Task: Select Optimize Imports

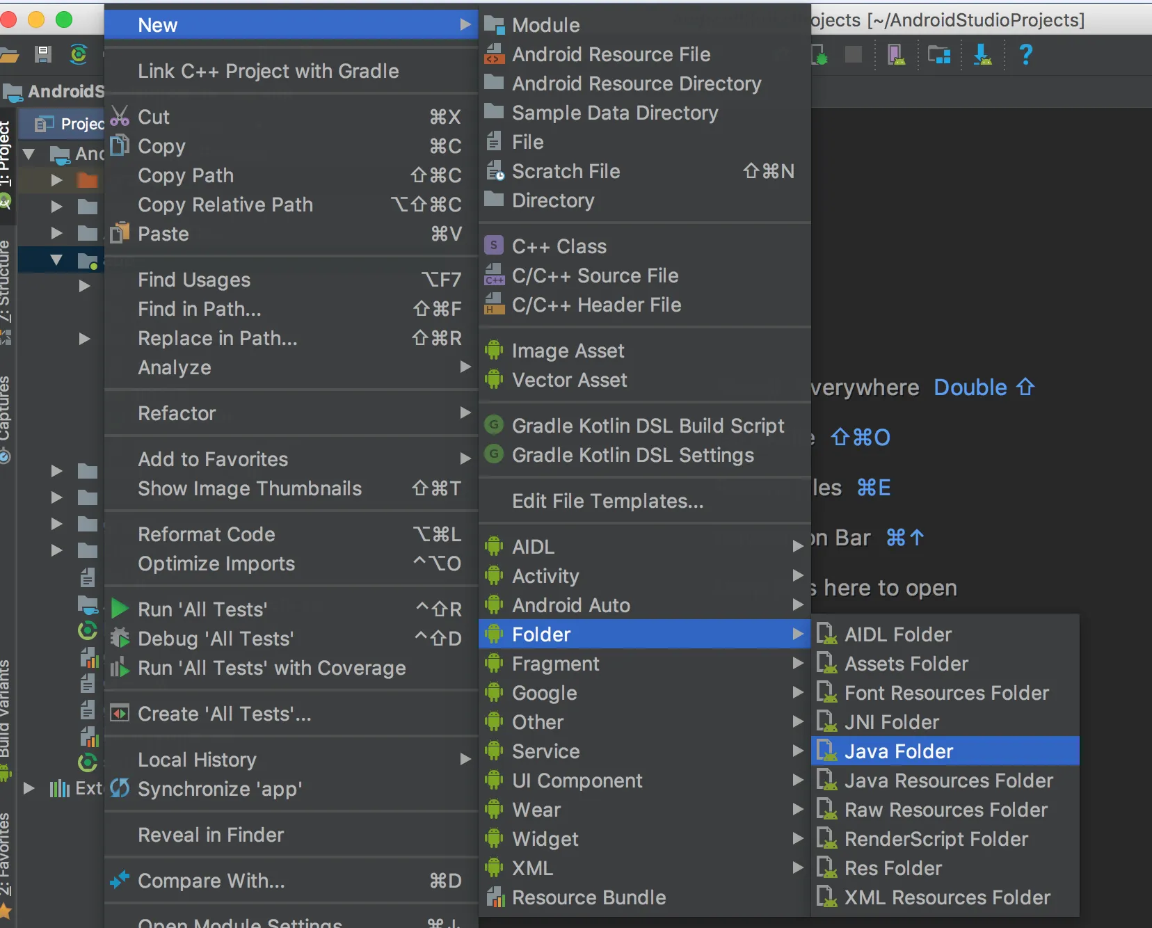Action: click(291, 563)
